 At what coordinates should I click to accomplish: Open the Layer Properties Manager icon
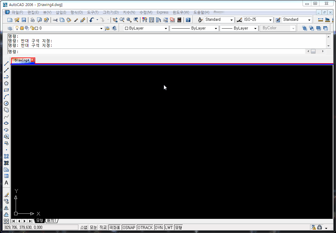tap(10, 28)
